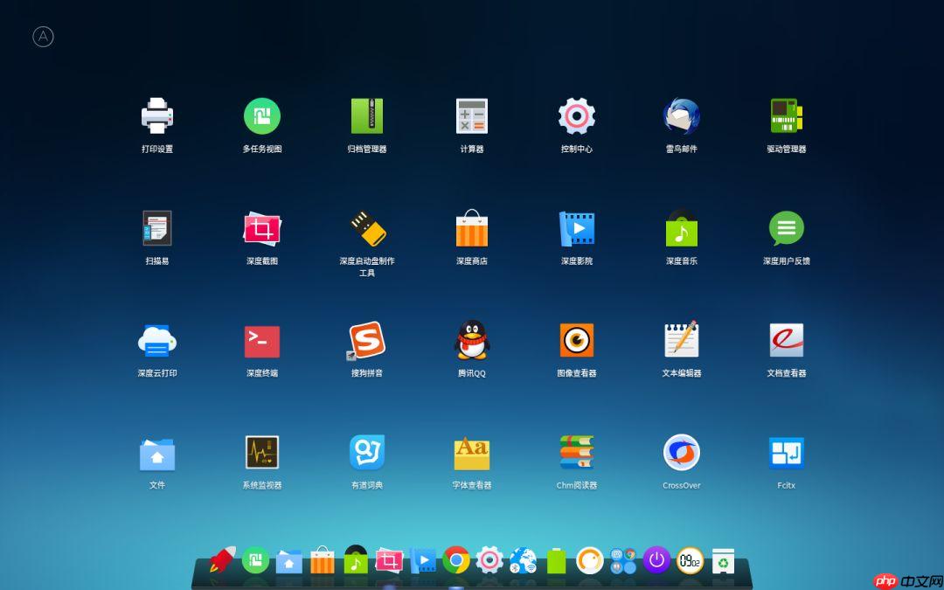Launch Deepin Music
This screenshot has width=944, height=590.
point(682,229)
